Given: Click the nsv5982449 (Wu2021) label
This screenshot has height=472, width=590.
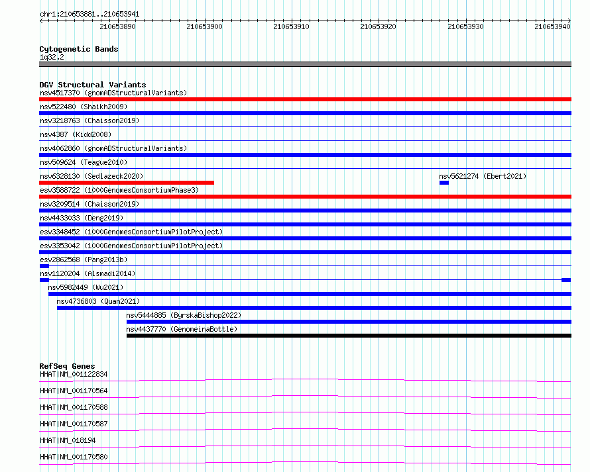Looking at the screenshot, I should 86,287.
